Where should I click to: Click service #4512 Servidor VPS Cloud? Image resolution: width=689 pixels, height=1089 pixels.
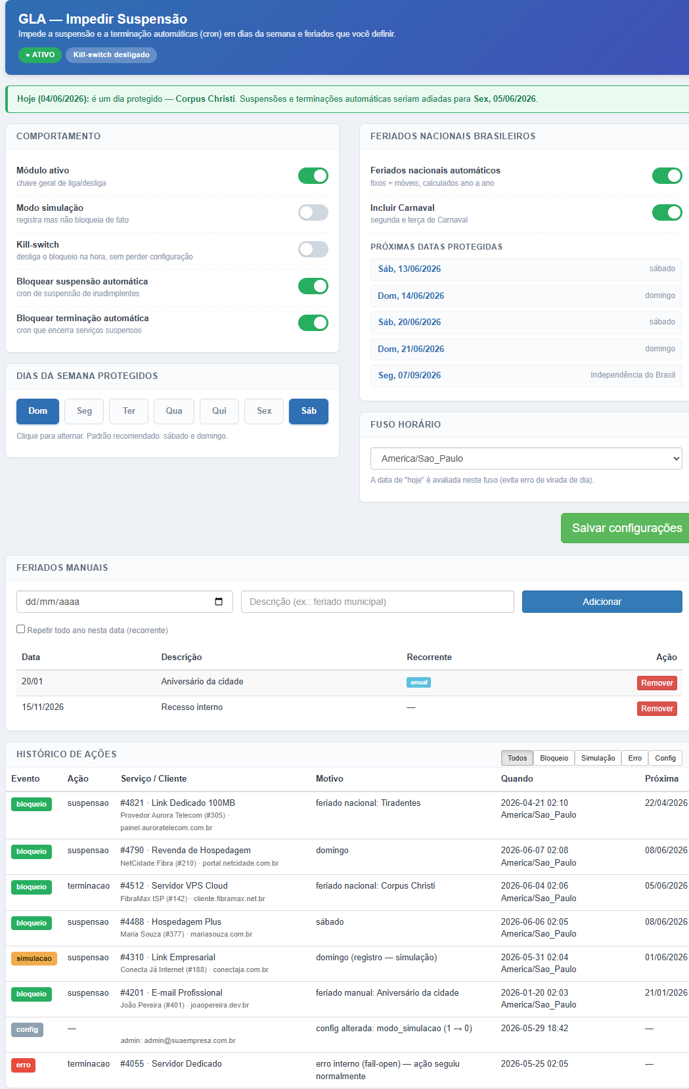point(174,885)
